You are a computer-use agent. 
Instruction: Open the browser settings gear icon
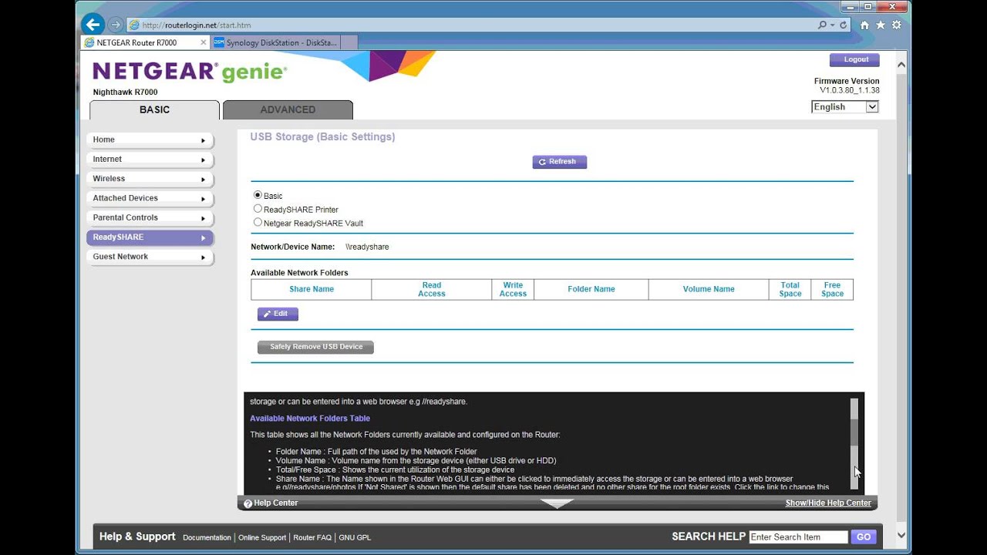[x=896, y=25]
